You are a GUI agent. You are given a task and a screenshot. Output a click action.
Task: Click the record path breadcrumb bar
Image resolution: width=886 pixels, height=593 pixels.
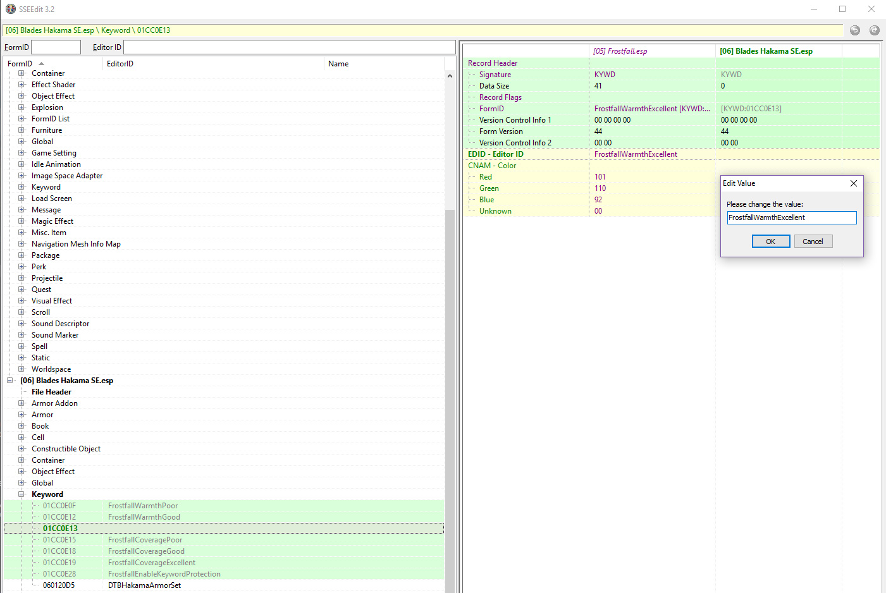tap(423, 30)
